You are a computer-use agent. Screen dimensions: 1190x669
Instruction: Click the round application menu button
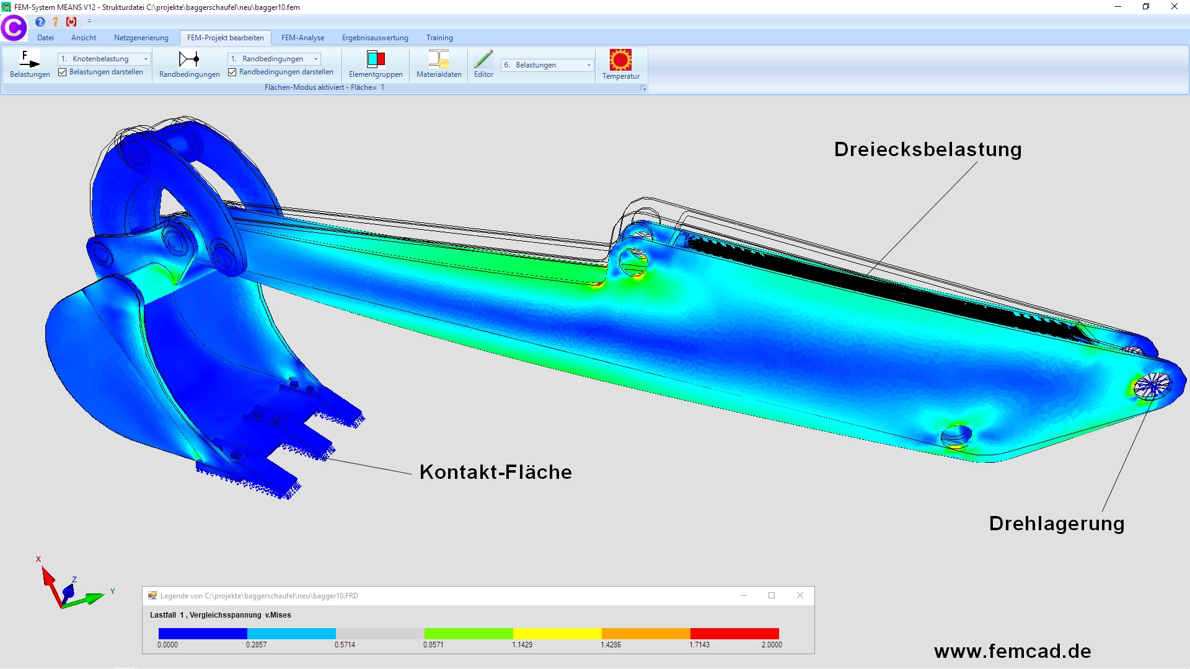point(14,28)
